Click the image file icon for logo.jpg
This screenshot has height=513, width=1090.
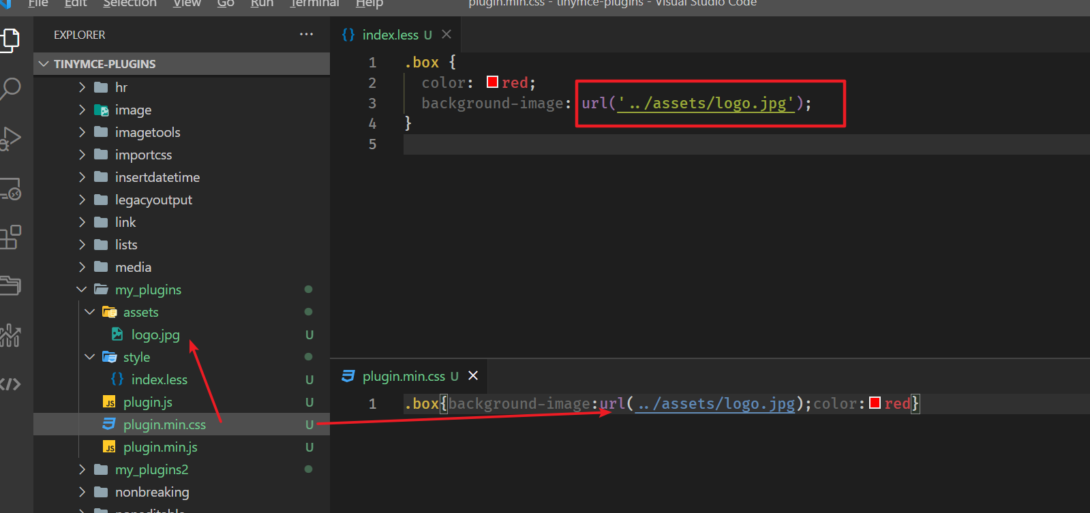click(x=117, y=334)
